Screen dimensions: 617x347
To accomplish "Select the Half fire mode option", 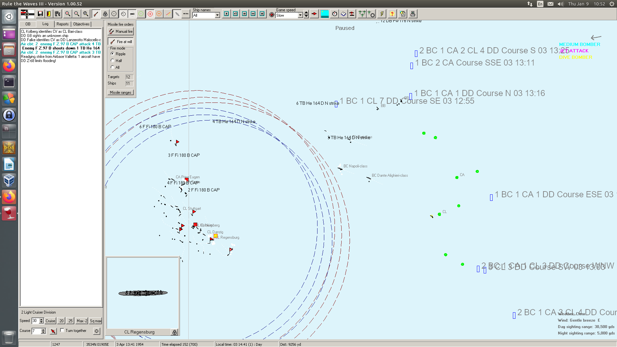I will point(112,60).
